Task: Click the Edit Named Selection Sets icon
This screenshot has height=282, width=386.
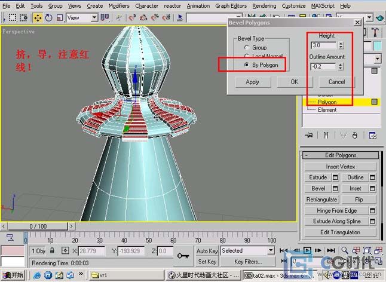Action: pyautogui.click(x=180, y=18)
